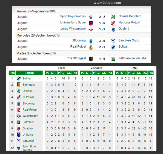
Task: Open Petrolero de Yacuiba team link
Action: point(132,58)
